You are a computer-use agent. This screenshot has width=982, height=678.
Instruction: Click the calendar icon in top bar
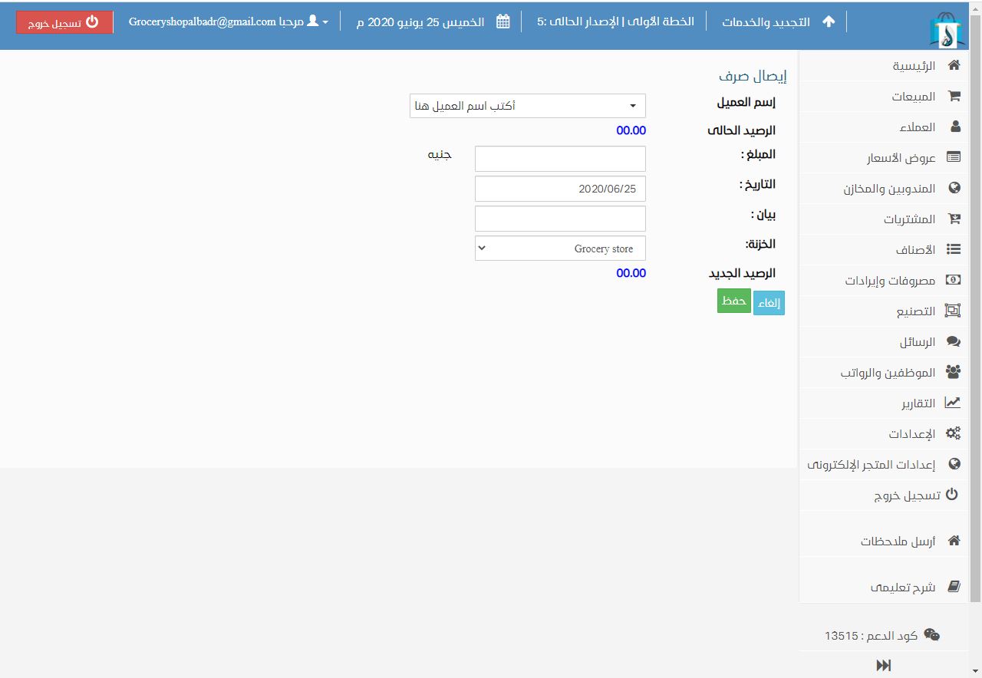(503, 21)
